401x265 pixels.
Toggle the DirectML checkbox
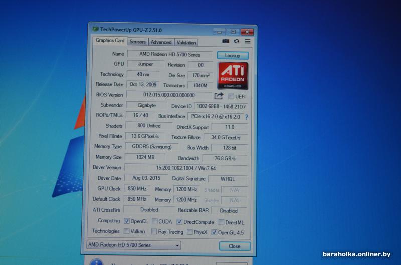221,222
